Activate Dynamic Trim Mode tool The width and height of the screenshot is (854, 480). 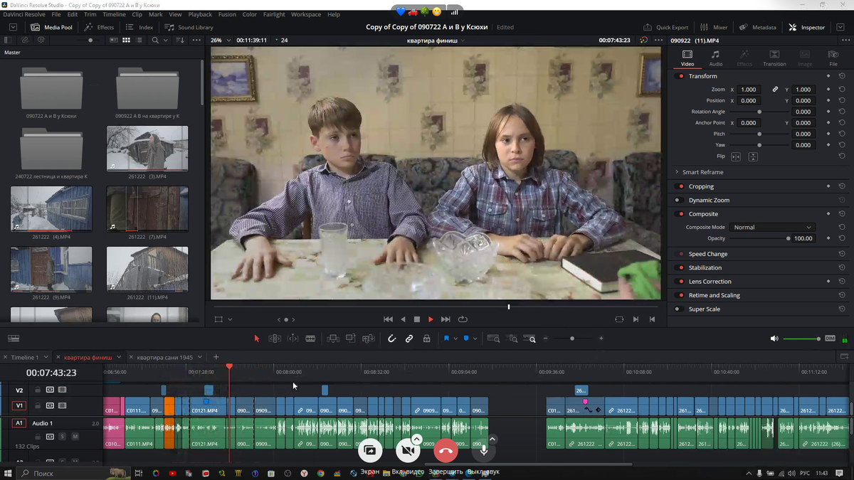tap(292, 338)
